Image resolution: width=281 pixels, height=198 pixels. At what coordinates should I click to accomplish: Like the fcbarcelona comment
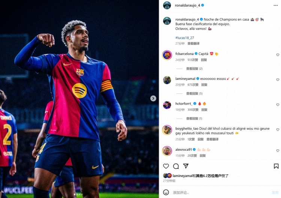[278, 55]
